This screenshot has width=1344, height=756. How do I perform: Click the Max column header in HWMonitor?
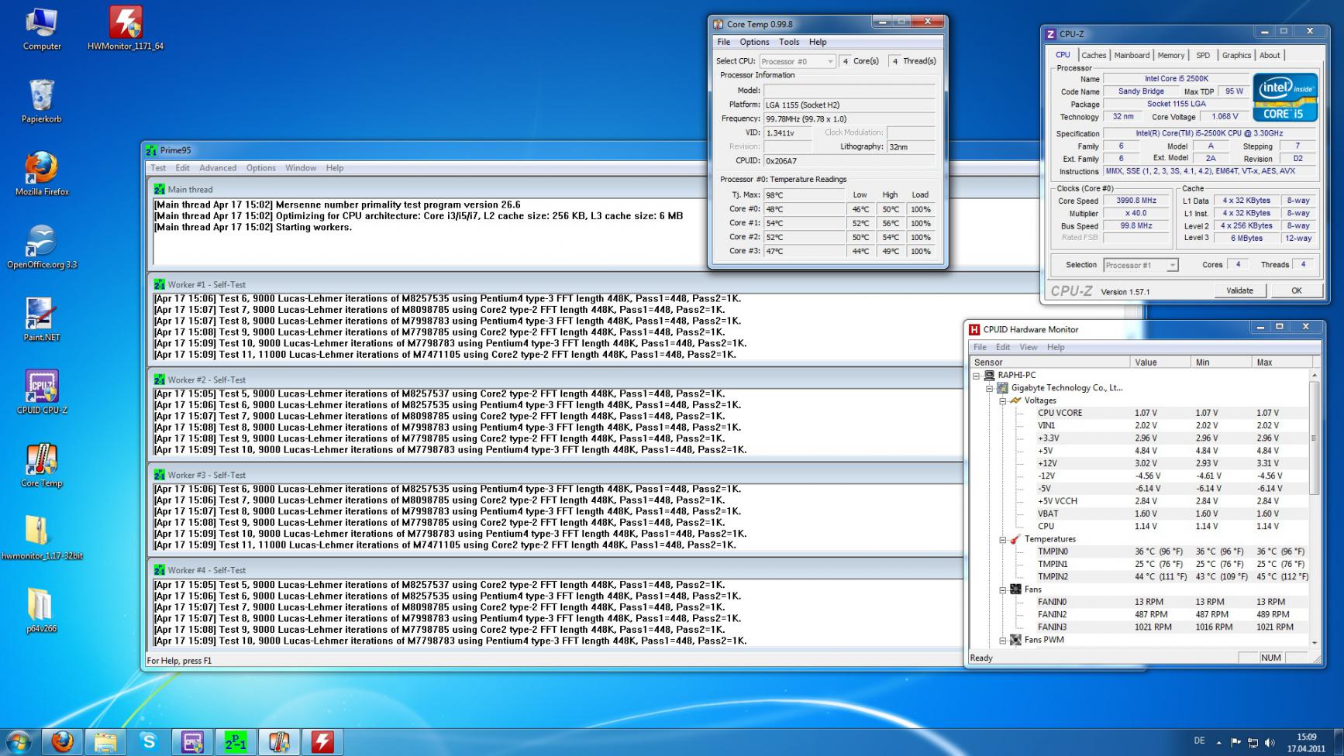[x=1282, y=362]
